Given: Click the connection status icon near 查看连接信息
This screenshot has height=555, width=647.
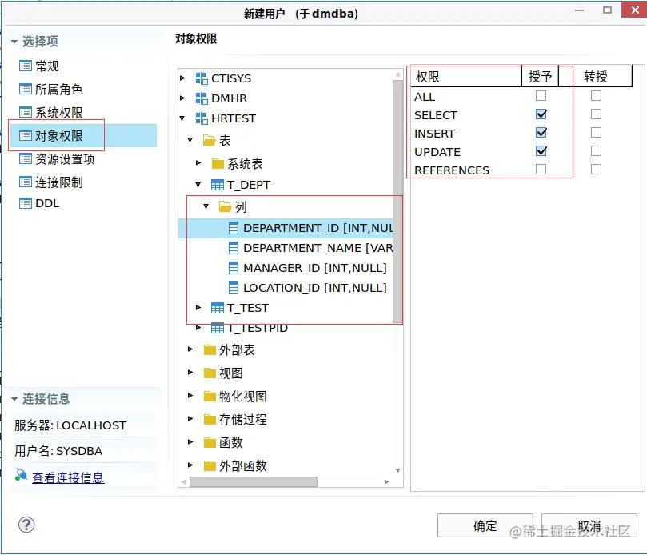Looking at the screenshot, I should 21,475.
